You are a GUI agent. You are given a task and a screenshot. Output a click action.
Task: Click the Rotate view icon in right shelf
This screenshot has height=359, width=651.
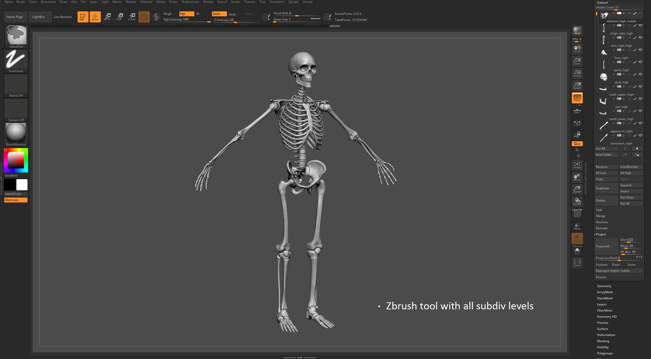click(577, 202)
